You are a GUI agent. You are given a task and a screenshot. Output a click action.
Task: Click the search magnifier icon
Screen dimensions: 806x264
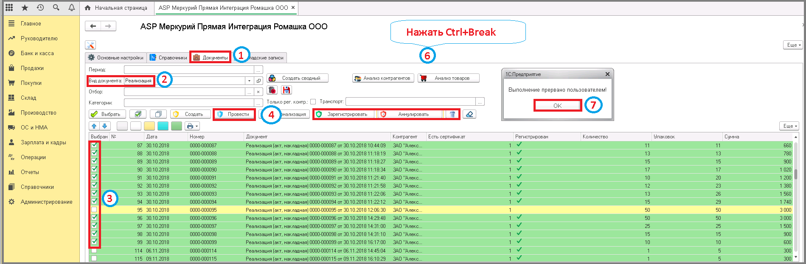pyautogui.click(x=56, y=8)
